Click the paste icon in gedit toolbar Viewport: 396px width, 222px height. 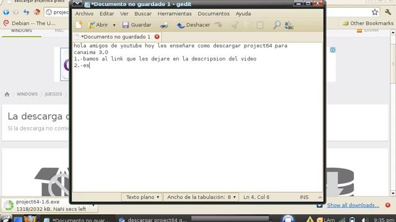pyautogui.click(x=260, y=25)
